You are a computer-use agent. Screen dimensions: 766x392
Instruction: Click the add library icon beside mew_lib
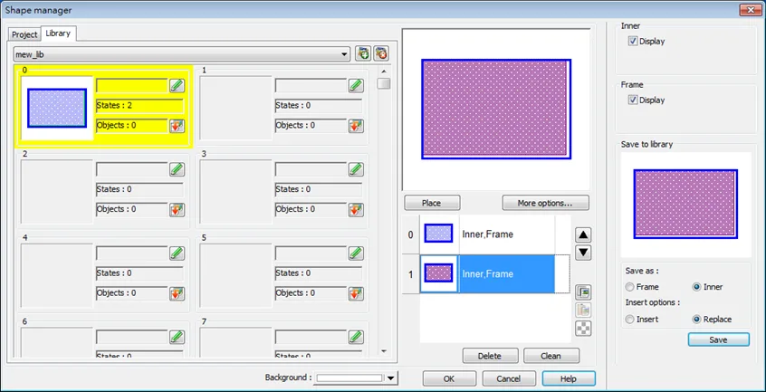[x=363, y=53]
